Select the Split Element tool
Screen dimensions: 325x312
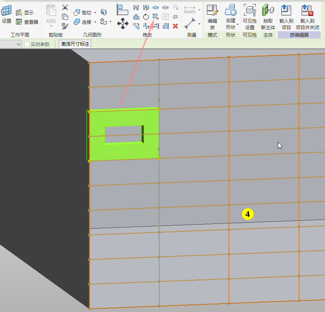point(155,8)
